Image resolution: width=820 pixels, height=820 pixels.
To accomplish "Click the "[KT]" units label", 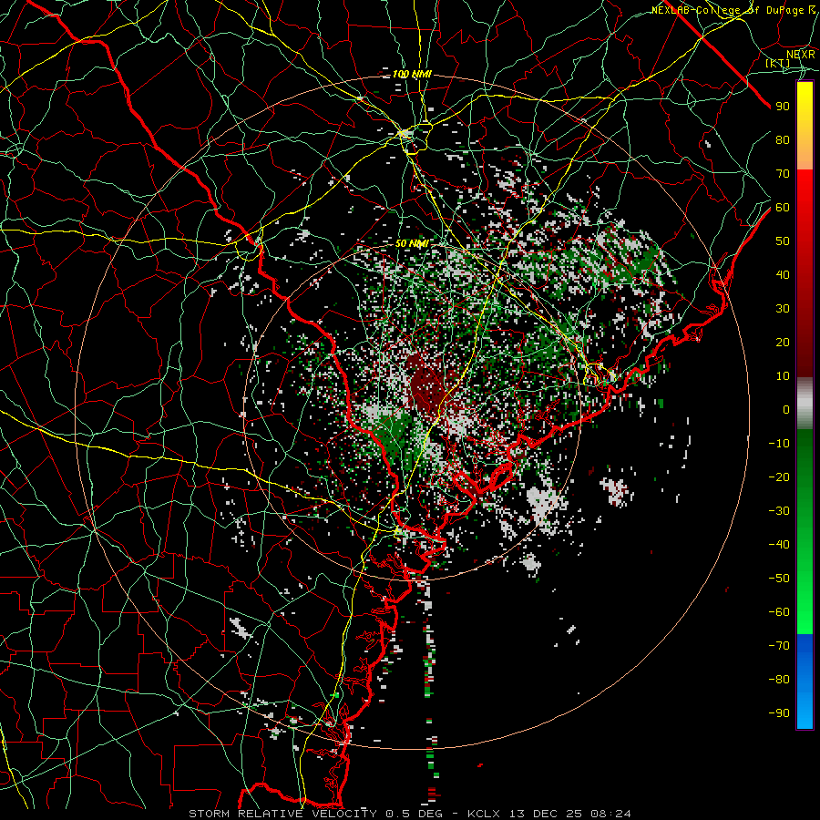I will tap(778, 63).
